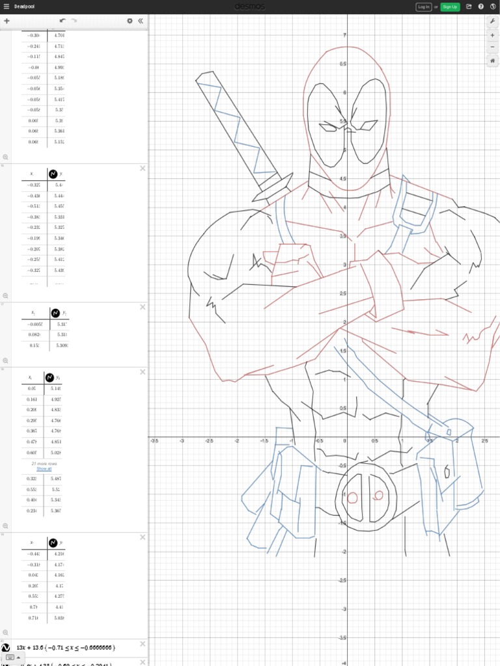Open the language globe icon
Image resolution: width=500 pixels, height=666 pixels.
tap(493, 7)
